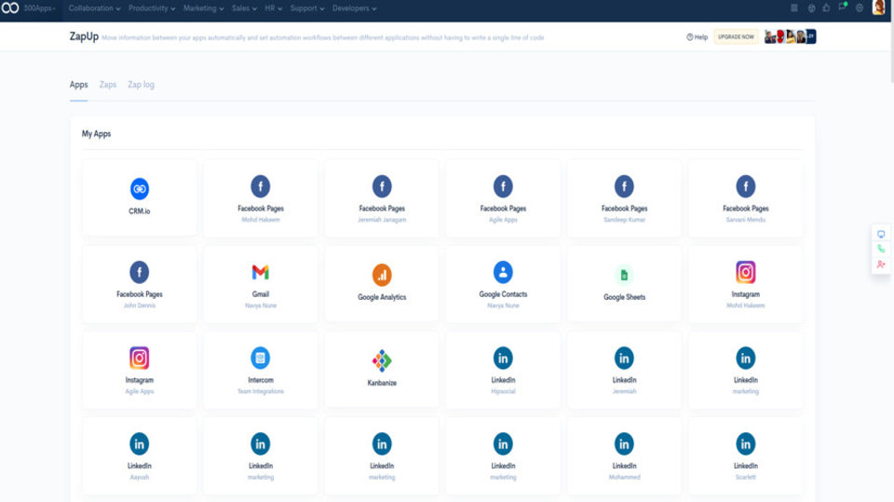Image resolution: width=894 pixels, height=502 pixels.
Task: Expand the Marketing dropdown menu
Action: point(204,8)
